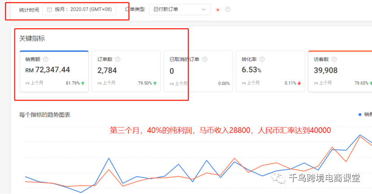Image resolution: width=372 pixels, height=194 pixels.
Task: Click help icon next to order type
Action: click(228, 9)
